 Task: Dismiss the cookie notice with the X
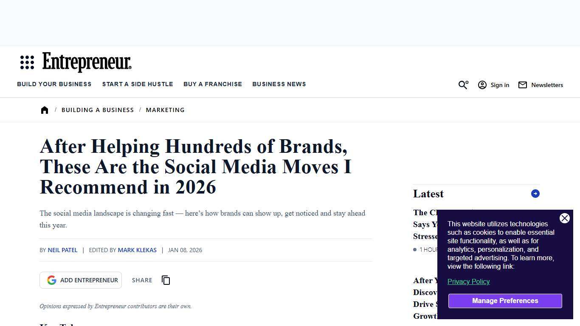565,218
